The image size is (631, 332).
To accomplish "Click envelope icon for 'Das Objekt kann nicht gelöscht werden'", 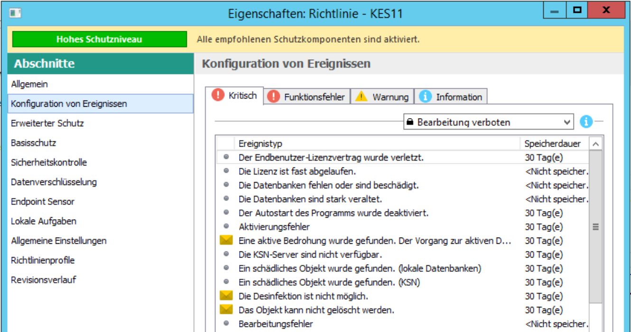I will point(226,310).
